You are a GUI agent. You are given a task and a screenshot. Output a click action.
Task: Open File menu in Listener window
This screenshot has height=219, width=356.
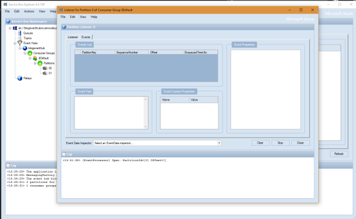63,17
